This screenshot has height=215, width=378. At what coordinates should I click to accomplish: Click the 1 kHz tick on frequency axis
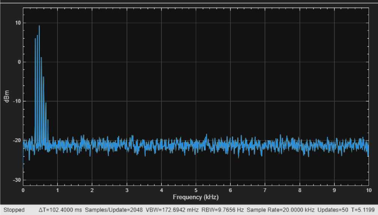pos(57,190)
